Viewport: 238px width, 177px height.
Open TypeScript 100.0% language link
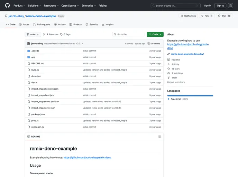click(178, 99)
